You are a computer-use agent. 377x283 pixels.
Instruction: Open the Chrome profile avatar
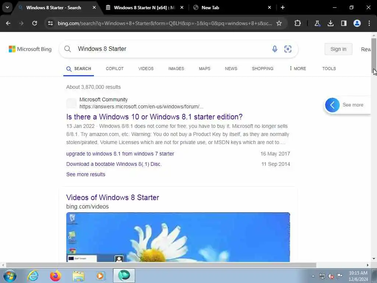click(x=357, y=23)
